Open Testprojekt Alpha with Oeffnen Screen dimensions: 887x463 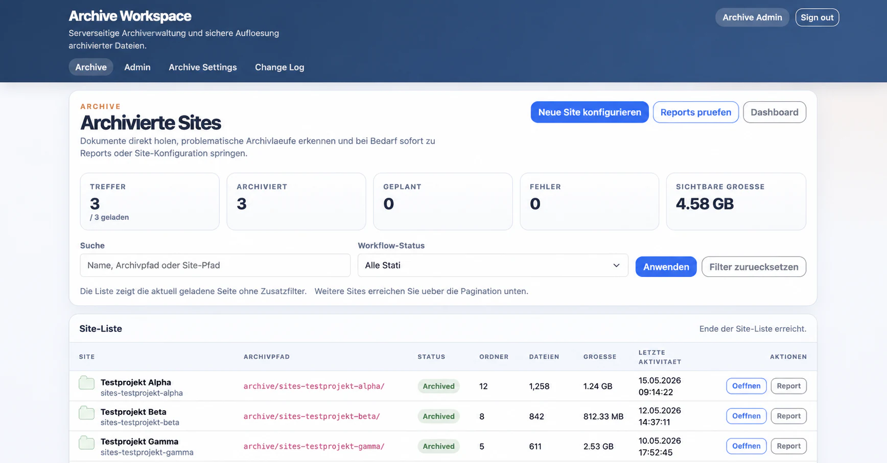(746, 386)
